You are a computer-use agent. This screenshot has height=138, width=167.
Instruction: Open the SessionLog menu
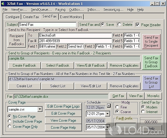click(113, 10)
